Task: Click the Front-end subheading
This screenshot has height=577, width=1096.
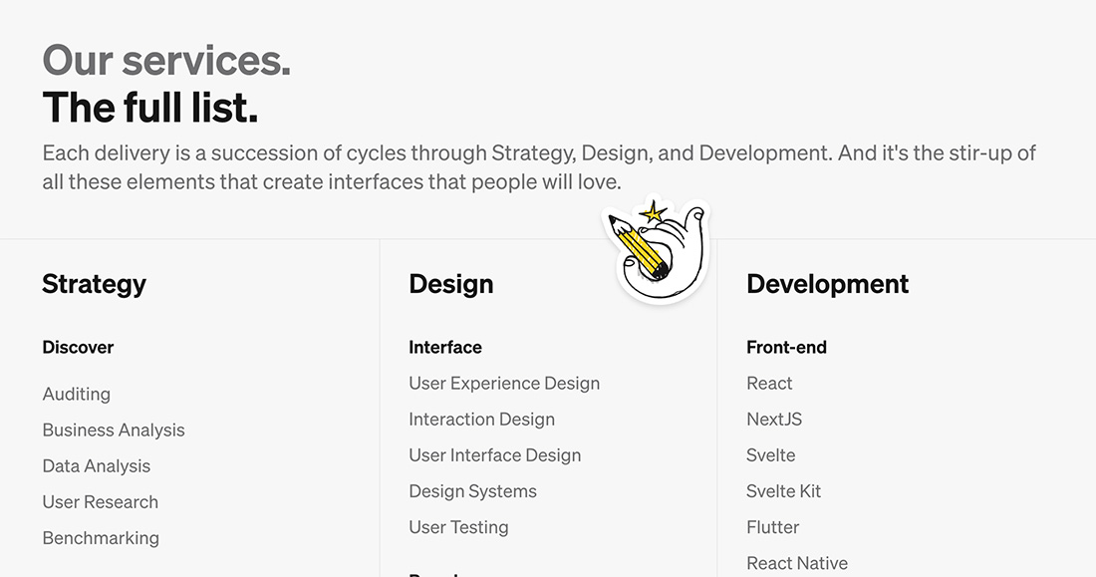Action: pyautogui.click(x=786, y=348)
